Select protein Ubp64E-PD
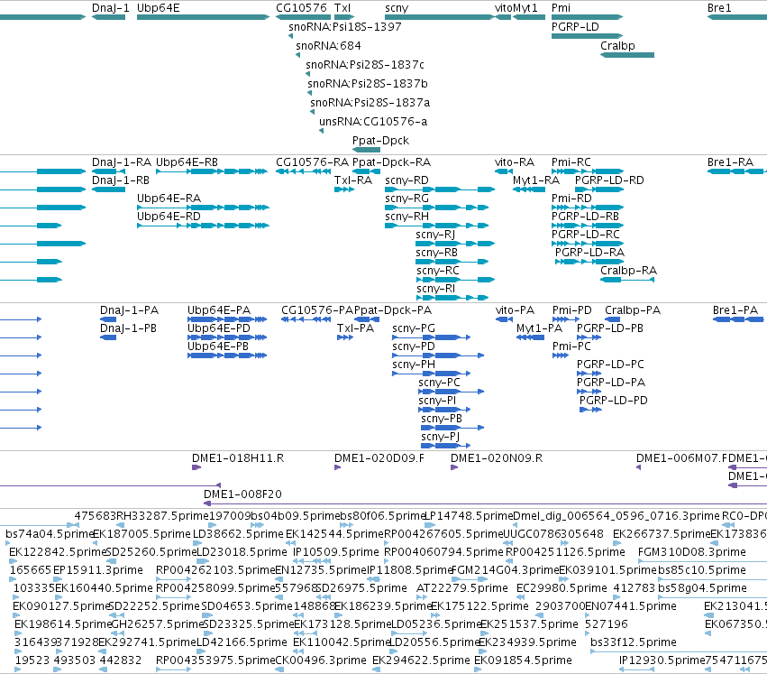 click(x=219, y=328)
